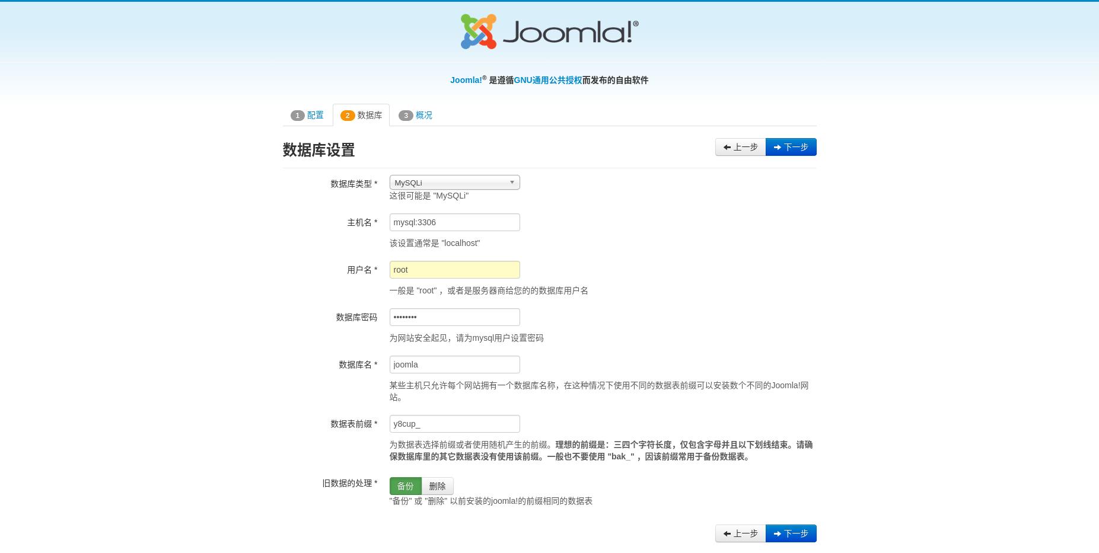Switch to the 配置 step tab
This screenshot has height=553, width=1099.
click(x=307, y=115)
